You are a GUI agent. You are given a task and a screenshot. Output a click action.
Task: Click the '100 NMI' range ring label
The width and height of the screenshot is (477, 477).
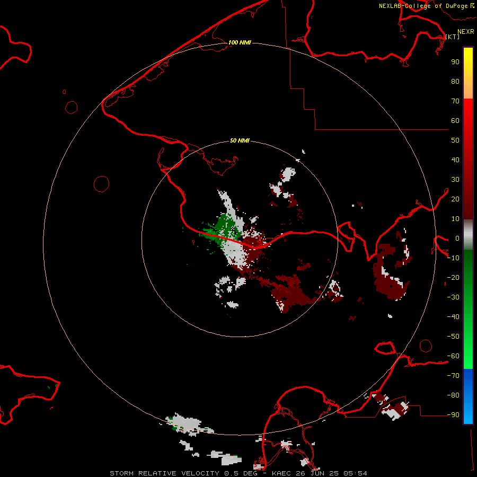tap(240, 42)
